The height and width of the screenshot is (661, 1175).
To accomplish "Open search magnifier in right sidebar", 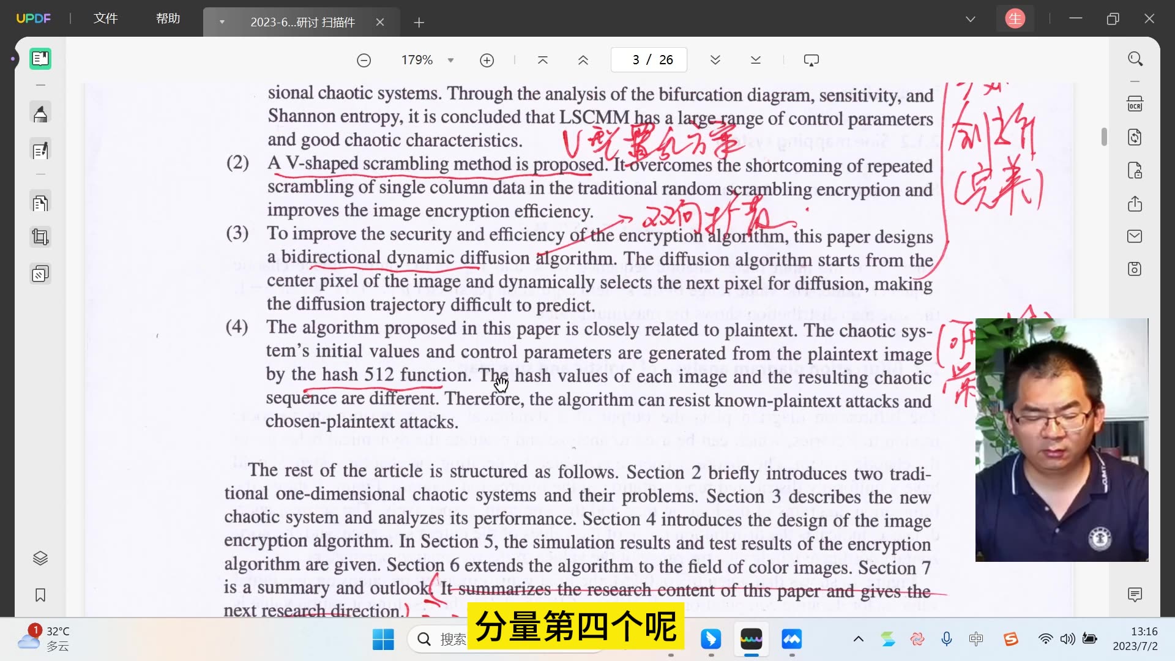I will (1135, 59).
